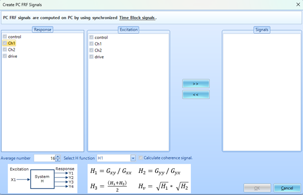This screenshot has height=195, width=303.
Task: Check the Ch2 checkbox in Response list
Action: click(x=5, y=50)
